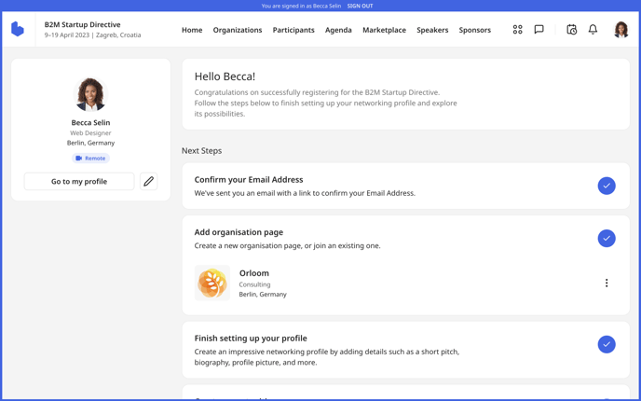Go to the Home menu item

[x=192, y=30]
